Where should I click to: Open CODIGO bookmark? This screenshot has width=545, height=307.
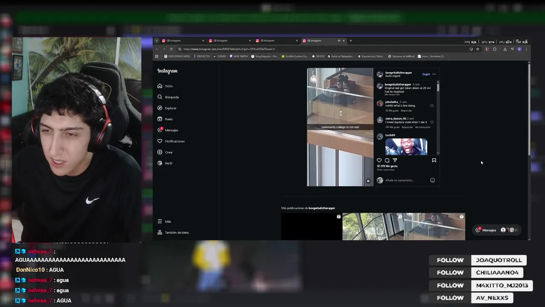click(x=219, y=56)
